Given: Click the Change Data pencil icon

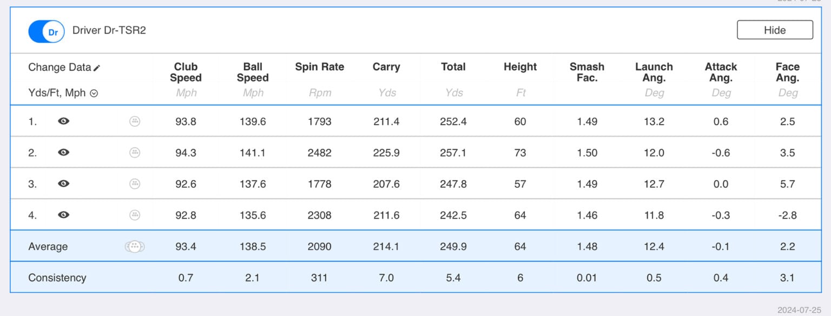Looking at the screenshot, I should point(97,68).
